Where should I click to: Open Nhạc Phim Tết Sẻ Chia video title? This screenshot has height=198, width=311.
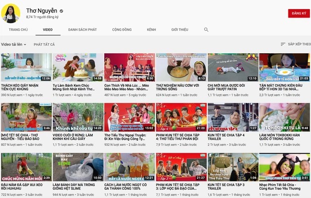[x=280, y=186]
